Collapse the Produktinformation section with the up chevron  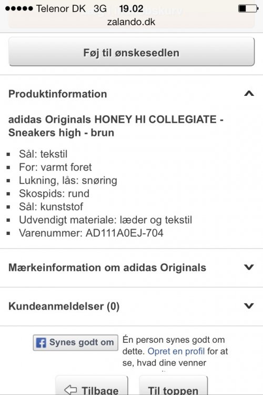click(x=249, y=93)
